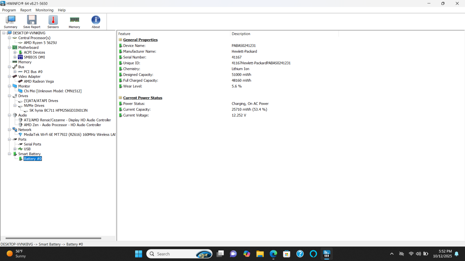Click the HWiNFO icon in the taskbar

point(326,254)
